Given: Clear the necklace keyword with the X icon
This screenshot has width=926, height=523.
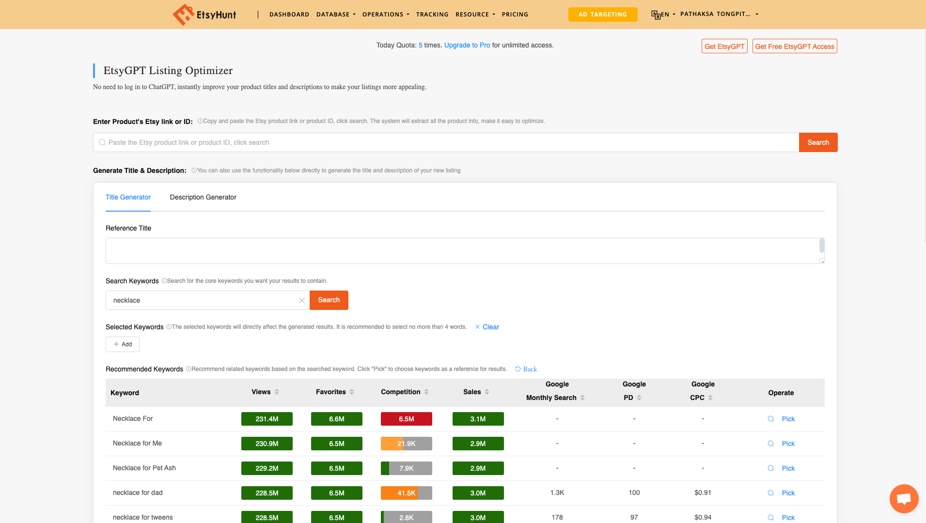Looking at the screenshot, I should coord(302,300).
